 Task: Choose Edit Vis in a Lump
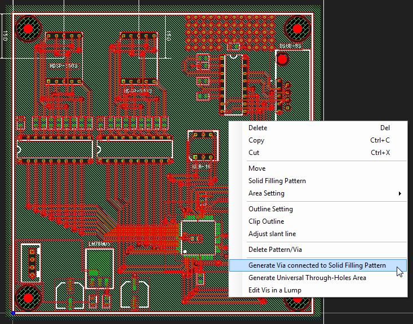(318, 290)
